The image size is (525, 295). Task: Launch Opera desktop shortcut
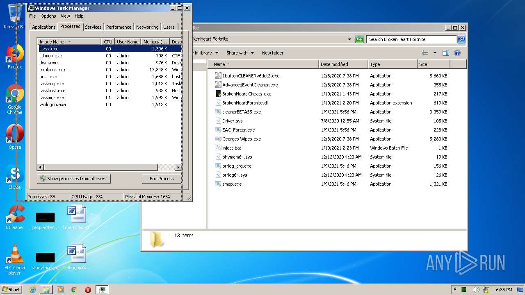[x=14, y=137]
